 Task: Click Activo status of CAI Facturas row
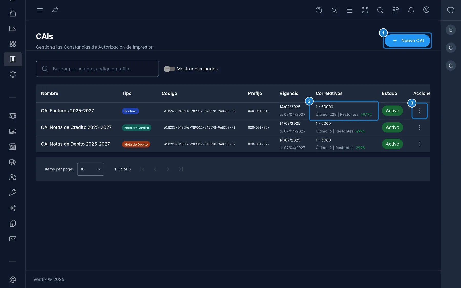(392, 111)
